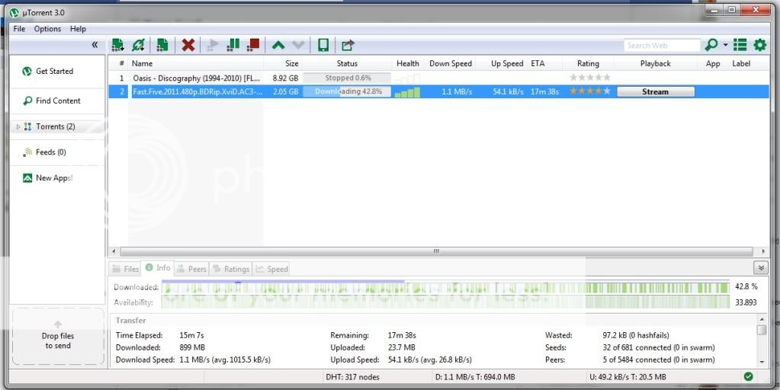Click Stream button for Fast Five torrent
This screenshot has width=780, height=390.
point(655,91)
